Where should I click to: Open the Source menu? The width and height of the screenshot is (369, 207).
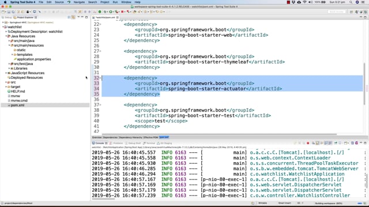(59, 2)
